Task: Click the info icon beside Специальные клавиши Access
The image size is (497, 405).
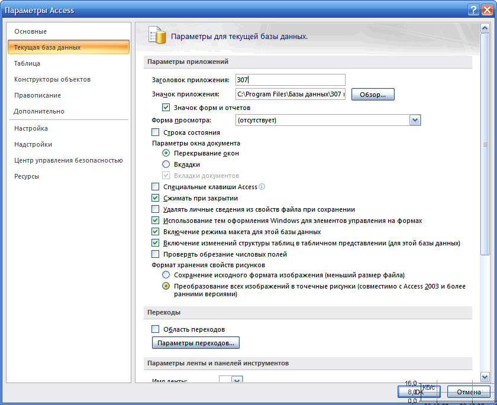Action: point(262,186)
